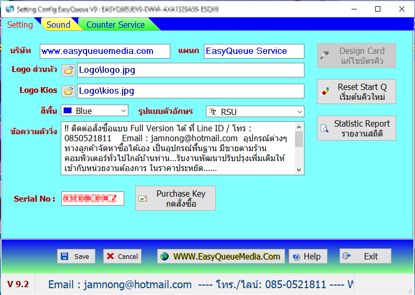
Task: Click the door Exit icon
Action: pyautogui.click(x=346, y=256)
